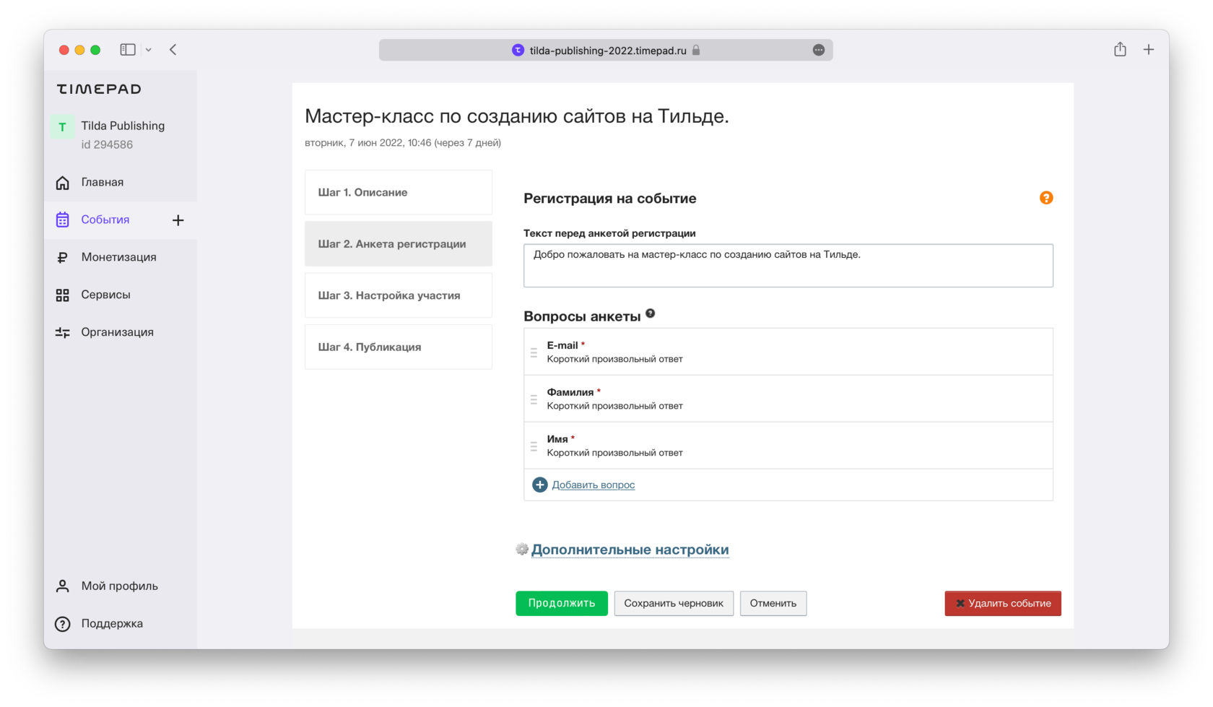Click the padlock icon in the address bar
The image size is (1213, 707).
(x=696, y=51)
